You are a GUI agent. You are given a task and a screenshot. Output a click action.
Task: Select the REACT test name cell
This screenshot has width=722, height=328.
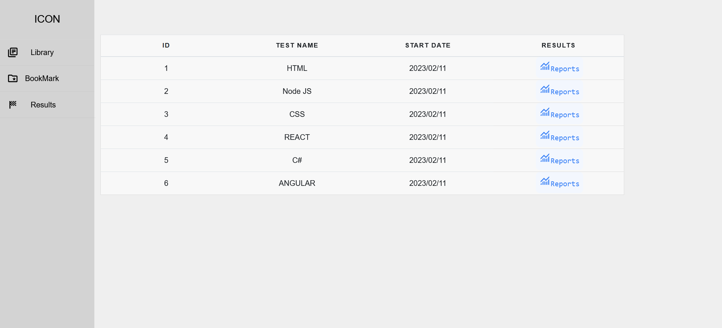tap(297, 137)
